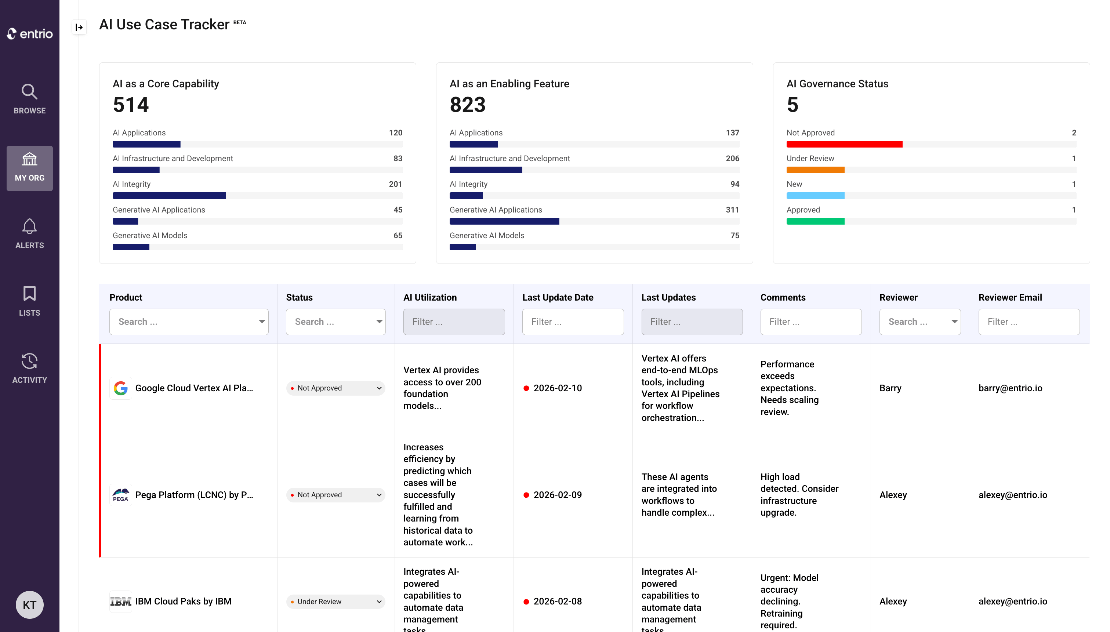
Task: Expand the Reviewer search dropdown
Action: [919, 322]
